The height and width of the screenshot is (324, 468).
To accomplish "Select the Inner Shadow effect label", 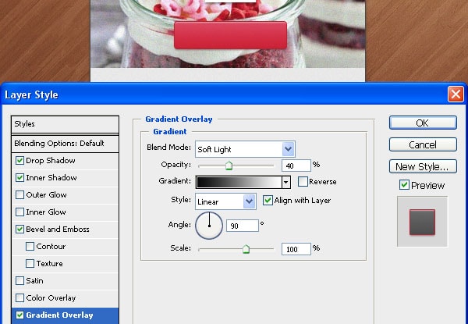I will click(51, 178).
